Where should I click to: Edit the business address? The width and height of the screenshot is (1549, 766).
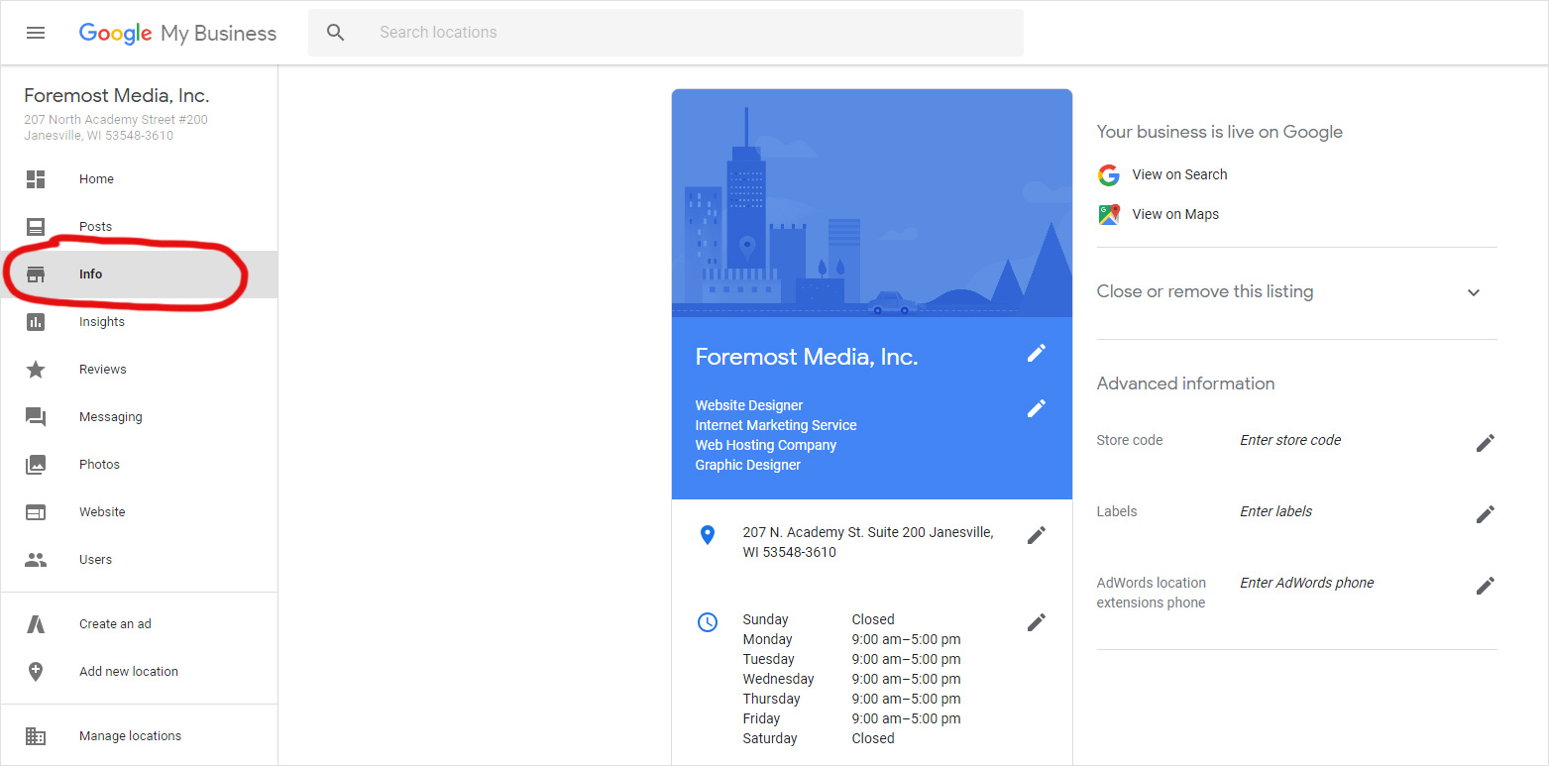click(1036, 534)
